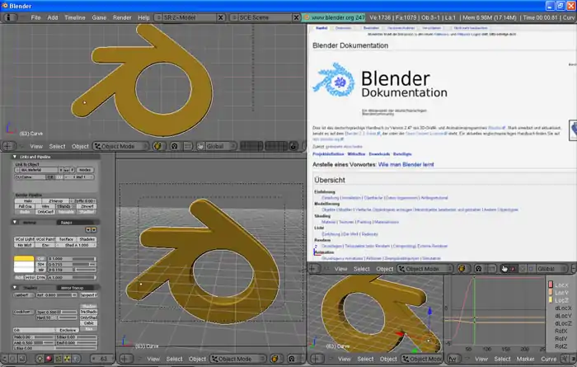Viewport: 577px width, 367px height.
Task: Open Object Mode dropdown in top 3D view
Action: point(121,146)
